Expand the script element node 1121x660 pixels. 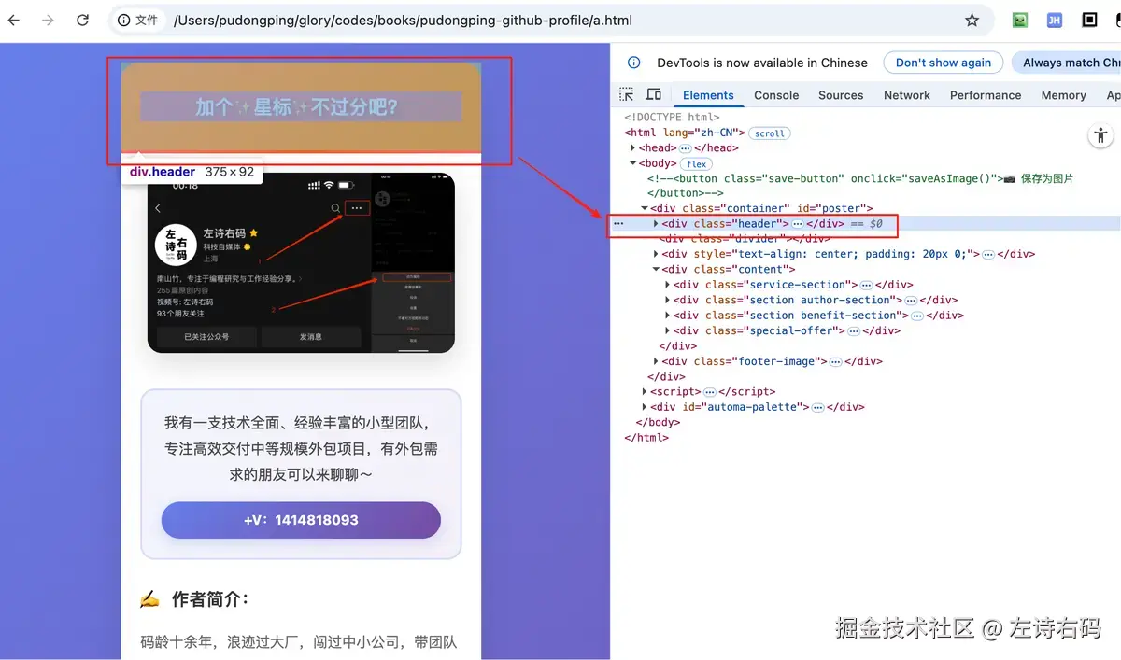pos(645,392)
